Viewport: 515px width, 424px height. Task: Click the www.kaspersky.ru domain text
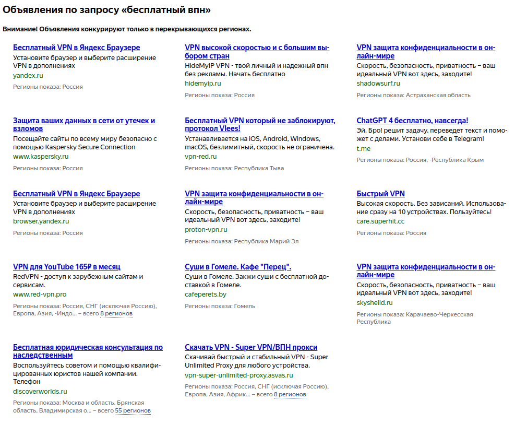point(41,157)
